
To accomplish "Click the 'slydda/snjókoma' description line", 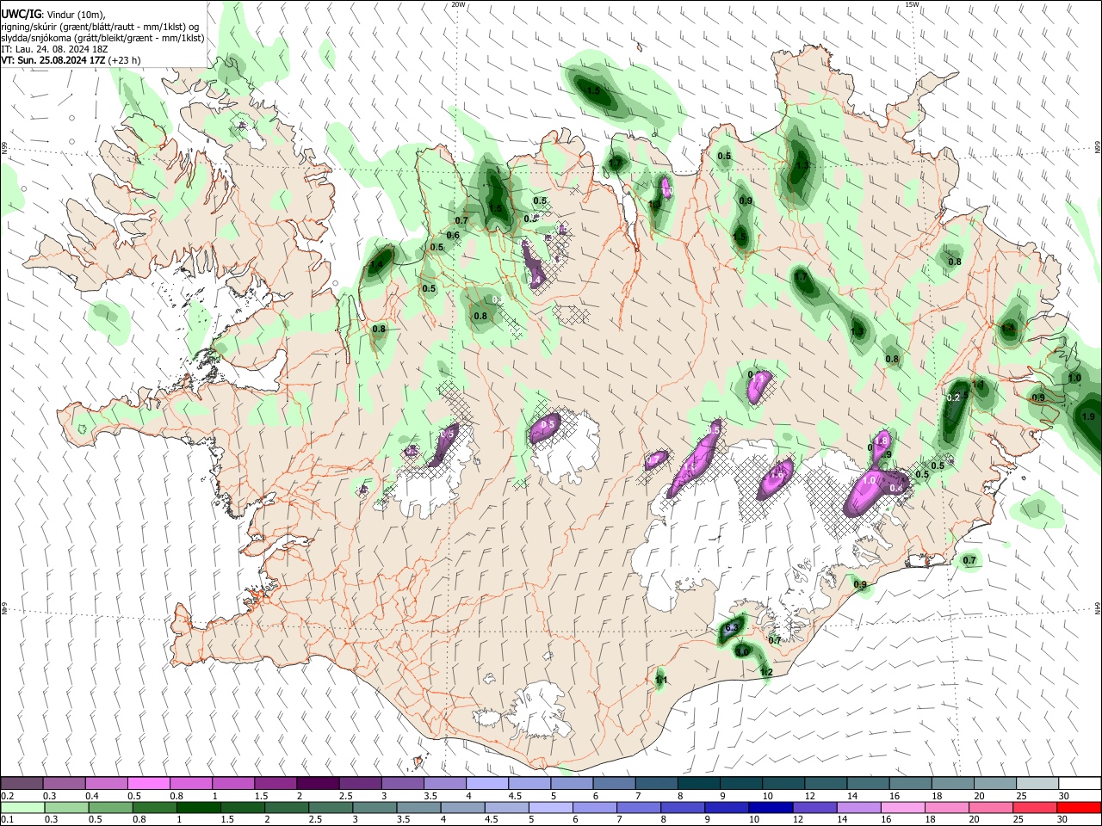I will [102, 38].
